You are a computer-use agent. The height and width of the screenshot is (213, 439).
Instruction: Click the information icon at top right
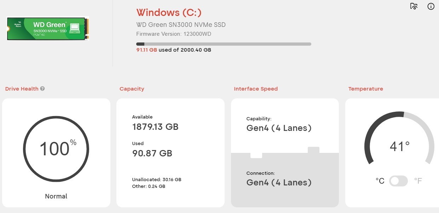[x=431, y=6]
